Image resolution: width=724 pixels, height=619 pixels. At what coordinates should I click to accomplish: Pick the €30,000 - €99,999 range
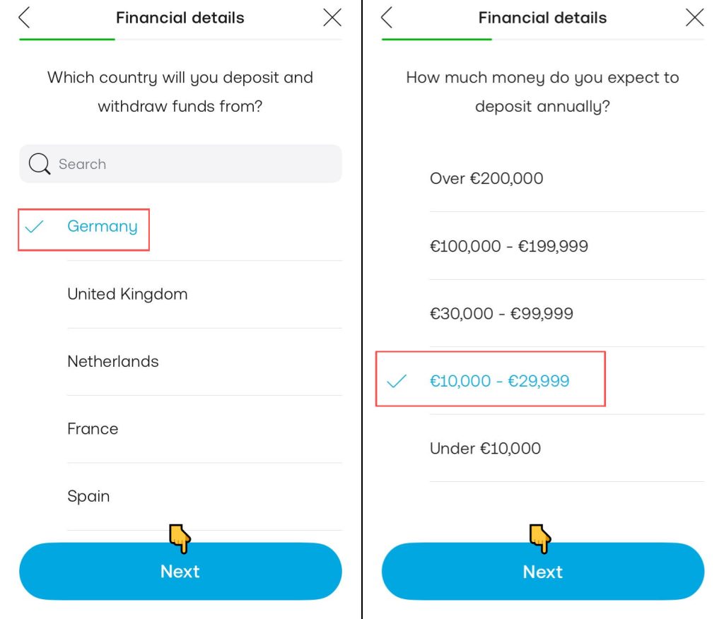501,314
